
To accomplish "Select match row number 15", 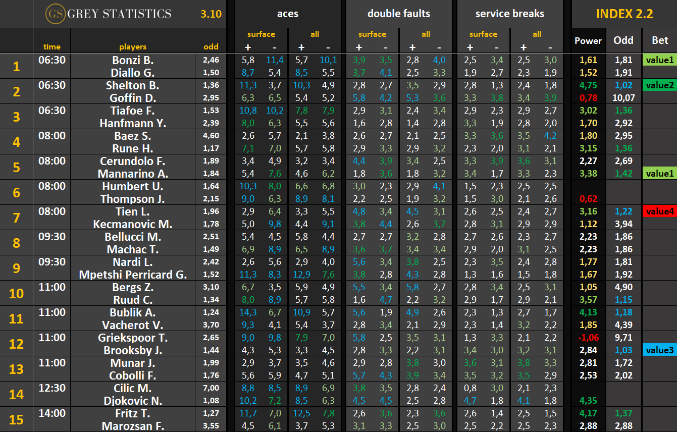I will coord(16,419).
